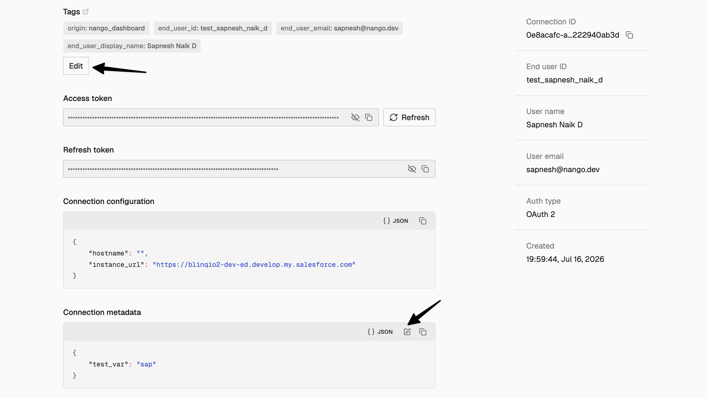Click the end_user_display_name tag chip
This screenshot has height=398, width=708.
(x=132, y=46)
